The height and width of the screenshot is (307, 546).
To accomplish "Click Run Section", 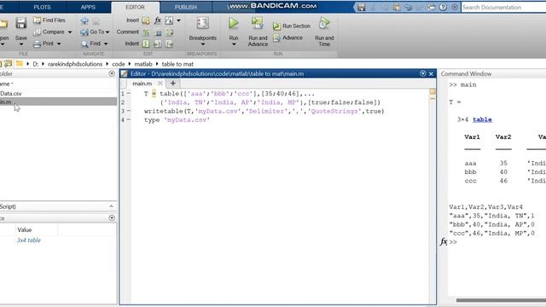I will [x=292, y=26].
